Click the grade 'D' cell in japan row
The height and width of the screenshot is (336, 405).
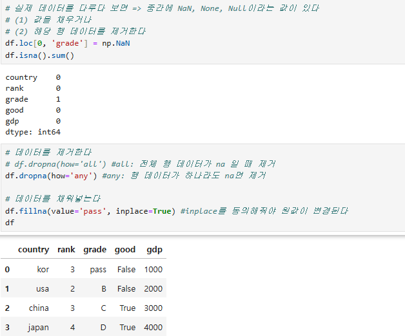point(103,328)
